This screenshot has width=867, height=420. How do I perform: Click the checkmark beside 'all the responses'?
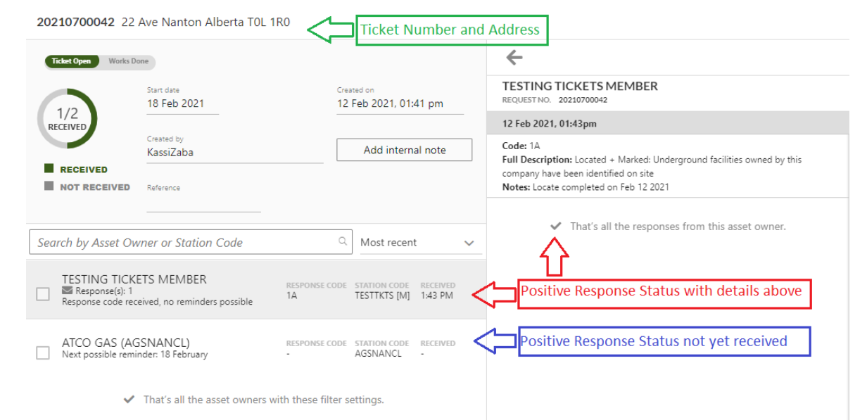coord(556,227)
